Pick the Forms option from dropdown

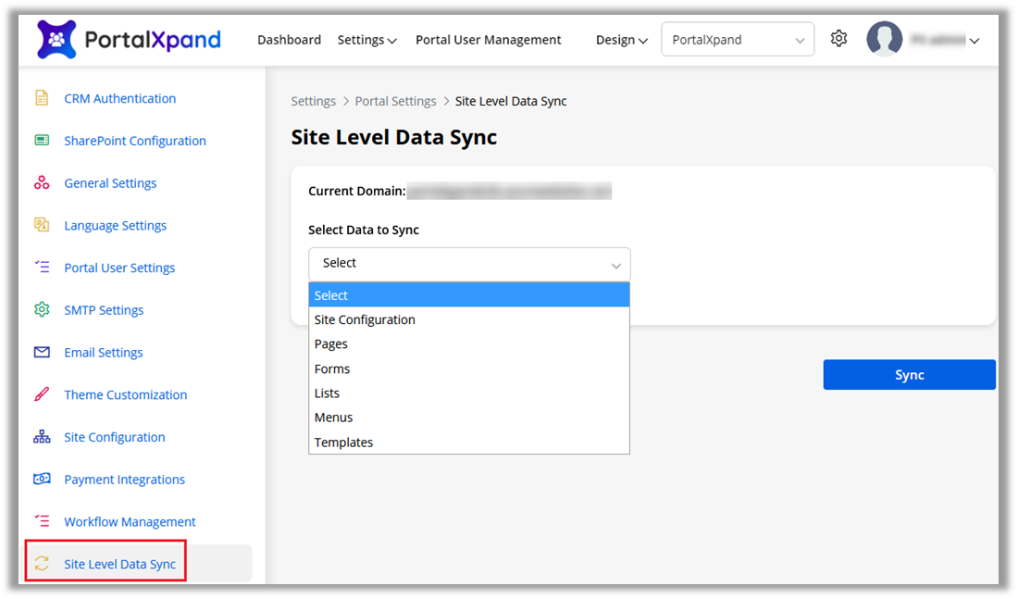(x=332, y=369)
